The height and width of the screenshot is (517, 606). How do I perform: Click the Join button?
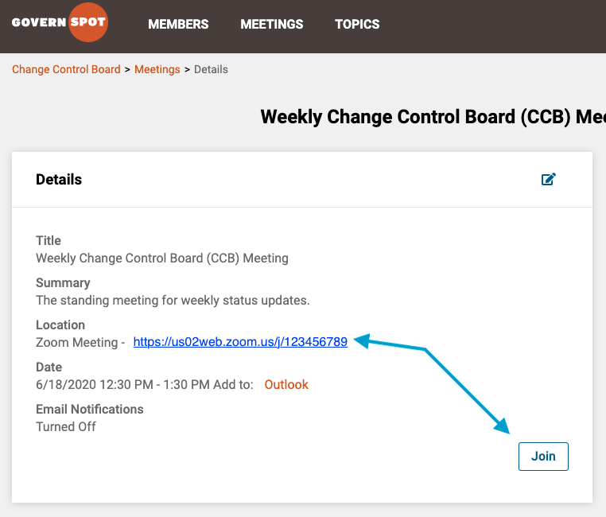pos(543,457)
